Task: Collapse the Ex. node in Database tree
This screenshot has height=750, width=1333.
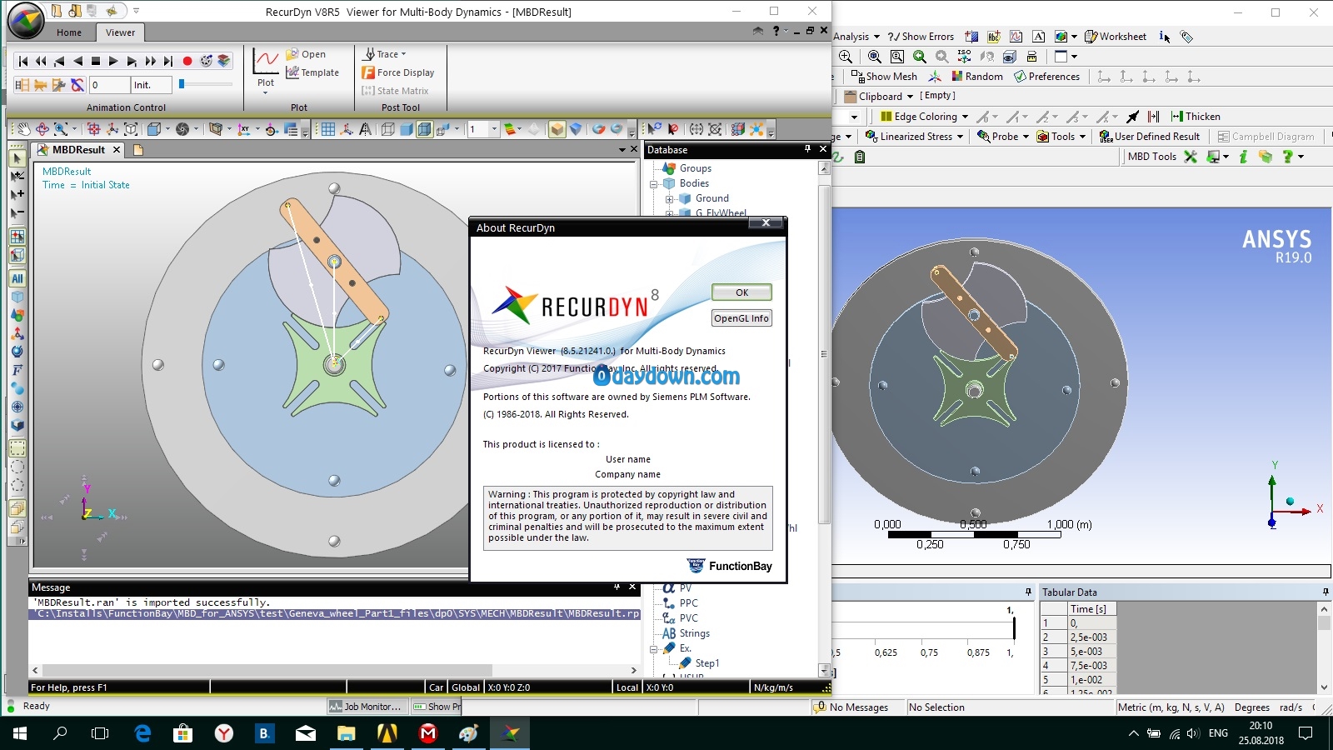Action: click(x=654, y=648)
